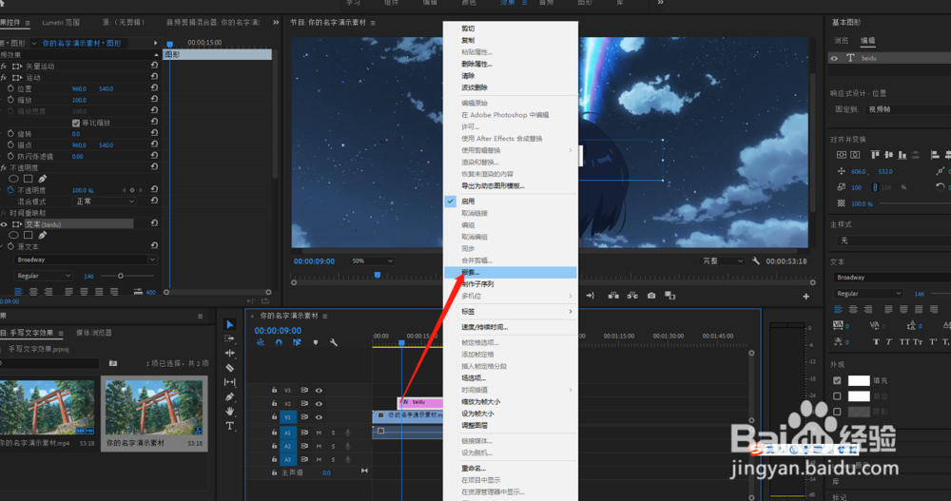This screenshot has width=951, height=501.
Task: Open Regular font style dropdown in Effect Controls
Action: (x=43, y=276)
